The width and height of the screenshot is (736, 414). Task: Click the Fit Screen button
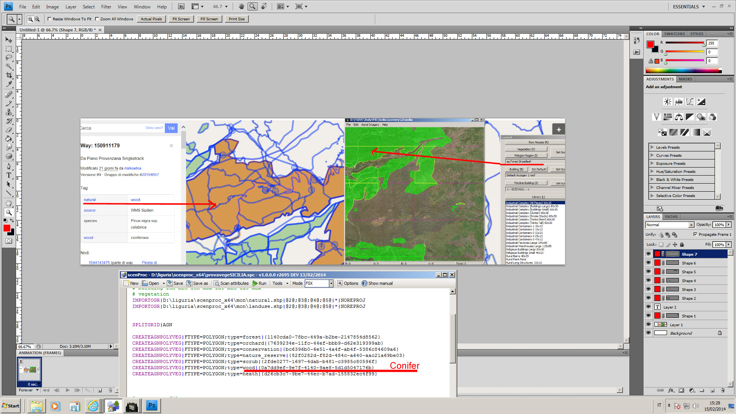coord(181,19)
